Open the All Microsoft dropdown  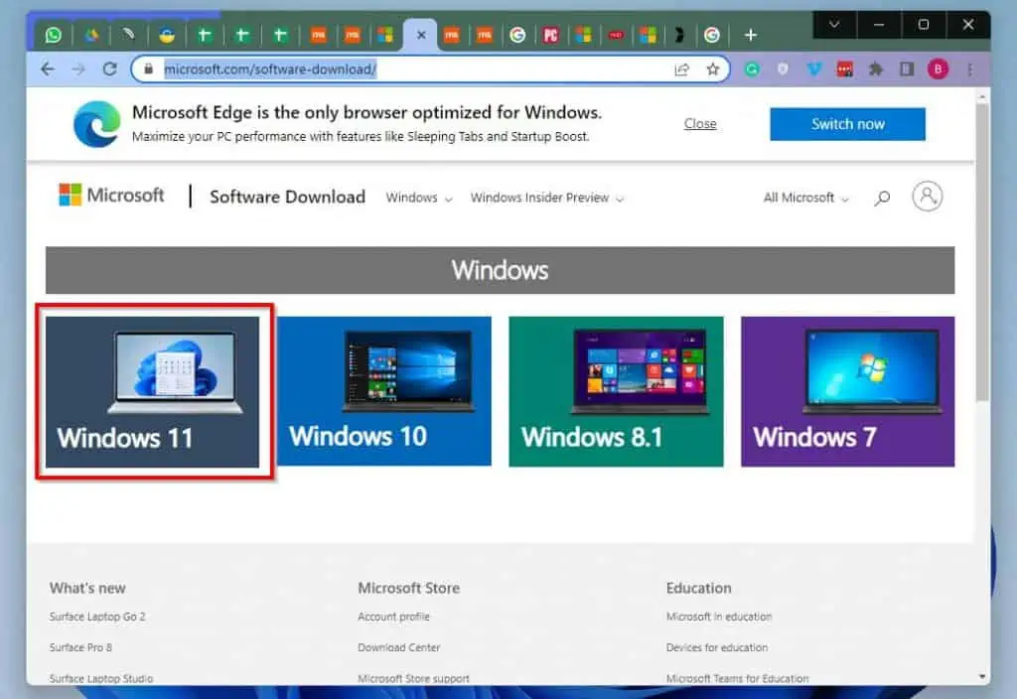tap(803, 198)
